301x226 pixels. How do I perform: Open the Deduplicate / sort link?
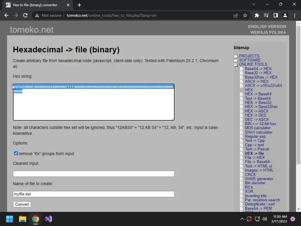coord(260,204)
